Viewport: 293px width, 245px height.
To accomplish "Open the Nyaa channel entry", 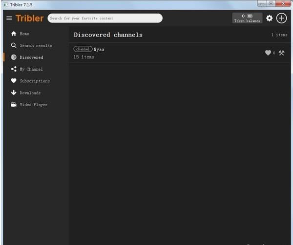I will [180, 53].
